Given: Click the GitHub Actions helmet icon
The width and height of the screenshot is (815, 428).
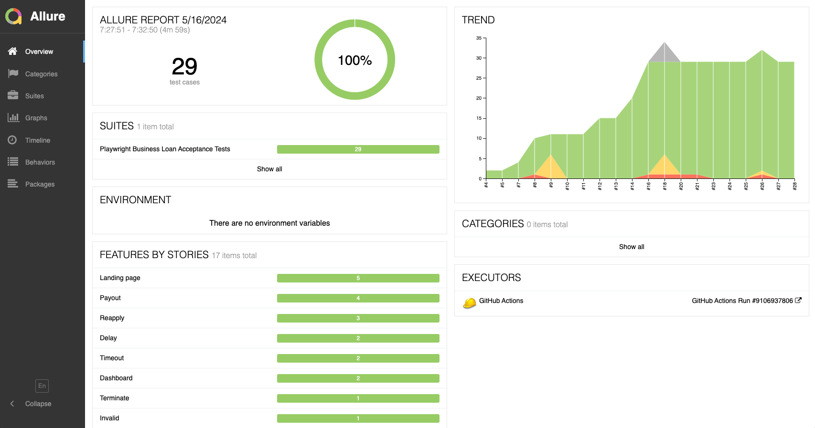Looking at the screenshot, I should [x=470, y=303].
